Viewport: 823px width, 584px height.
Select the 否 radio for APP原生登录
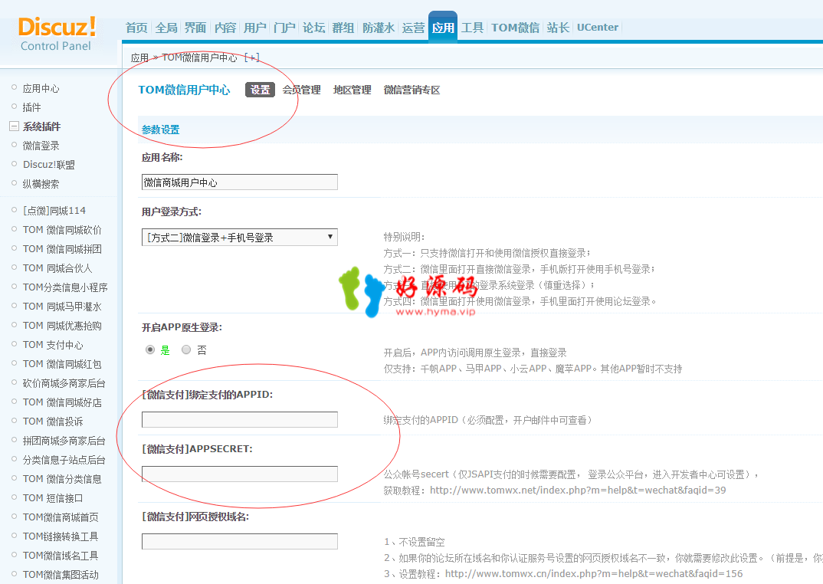click(x=185, y=349)
